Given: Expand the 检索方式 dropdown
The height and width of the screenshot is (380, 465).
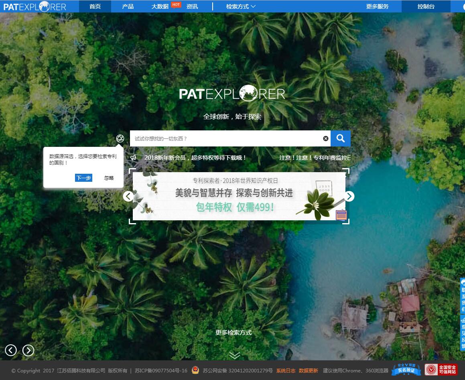Looking at the screenshot, I should [x=240, y=6].
